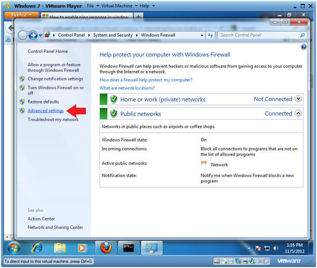
Task: Open VMware Player Help menu
Action: 147,6
